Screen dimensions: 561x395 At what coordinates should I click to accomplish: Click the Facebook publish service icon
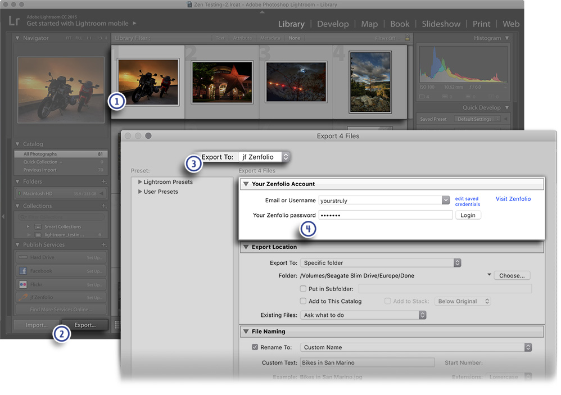(x=23, y=271)
